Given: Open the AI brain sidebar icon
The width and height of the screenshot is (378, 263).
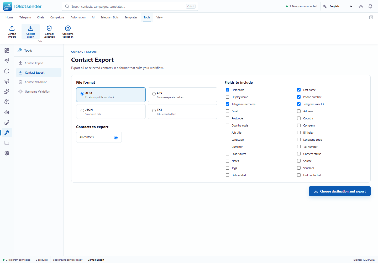Looking at the screenshot, I should pos(7,102).
